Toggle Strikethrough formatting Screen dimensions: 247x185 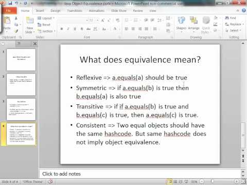[89, 29]
